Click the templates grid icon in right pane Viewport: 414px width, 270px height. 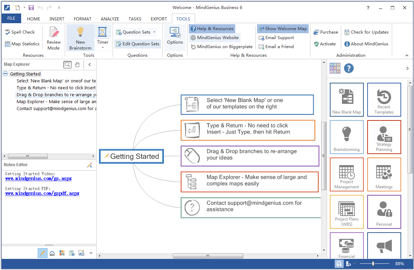(335, 68)
